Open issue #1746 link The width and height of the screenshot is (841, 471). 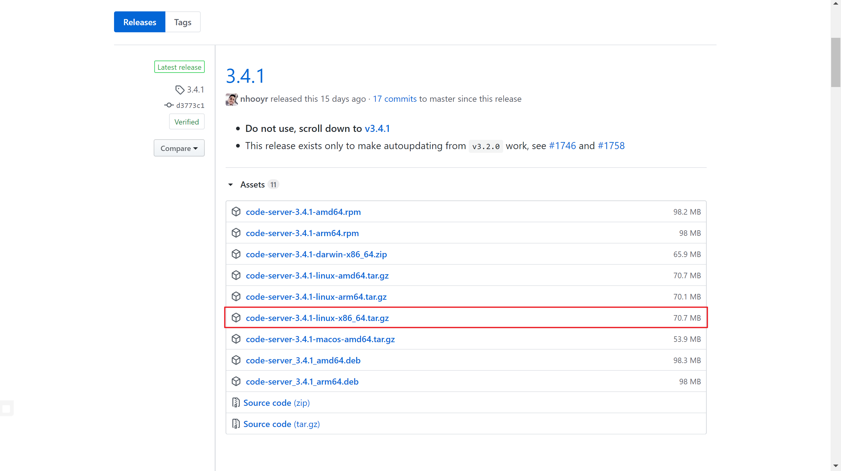pos(562,146)
